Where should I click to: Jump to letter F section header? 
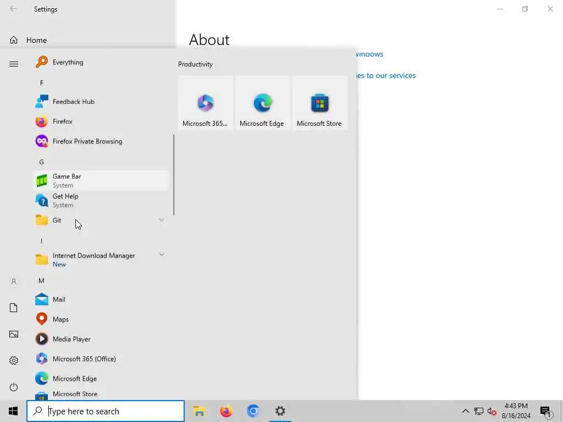pyautogui.click(x=42, y=83)
